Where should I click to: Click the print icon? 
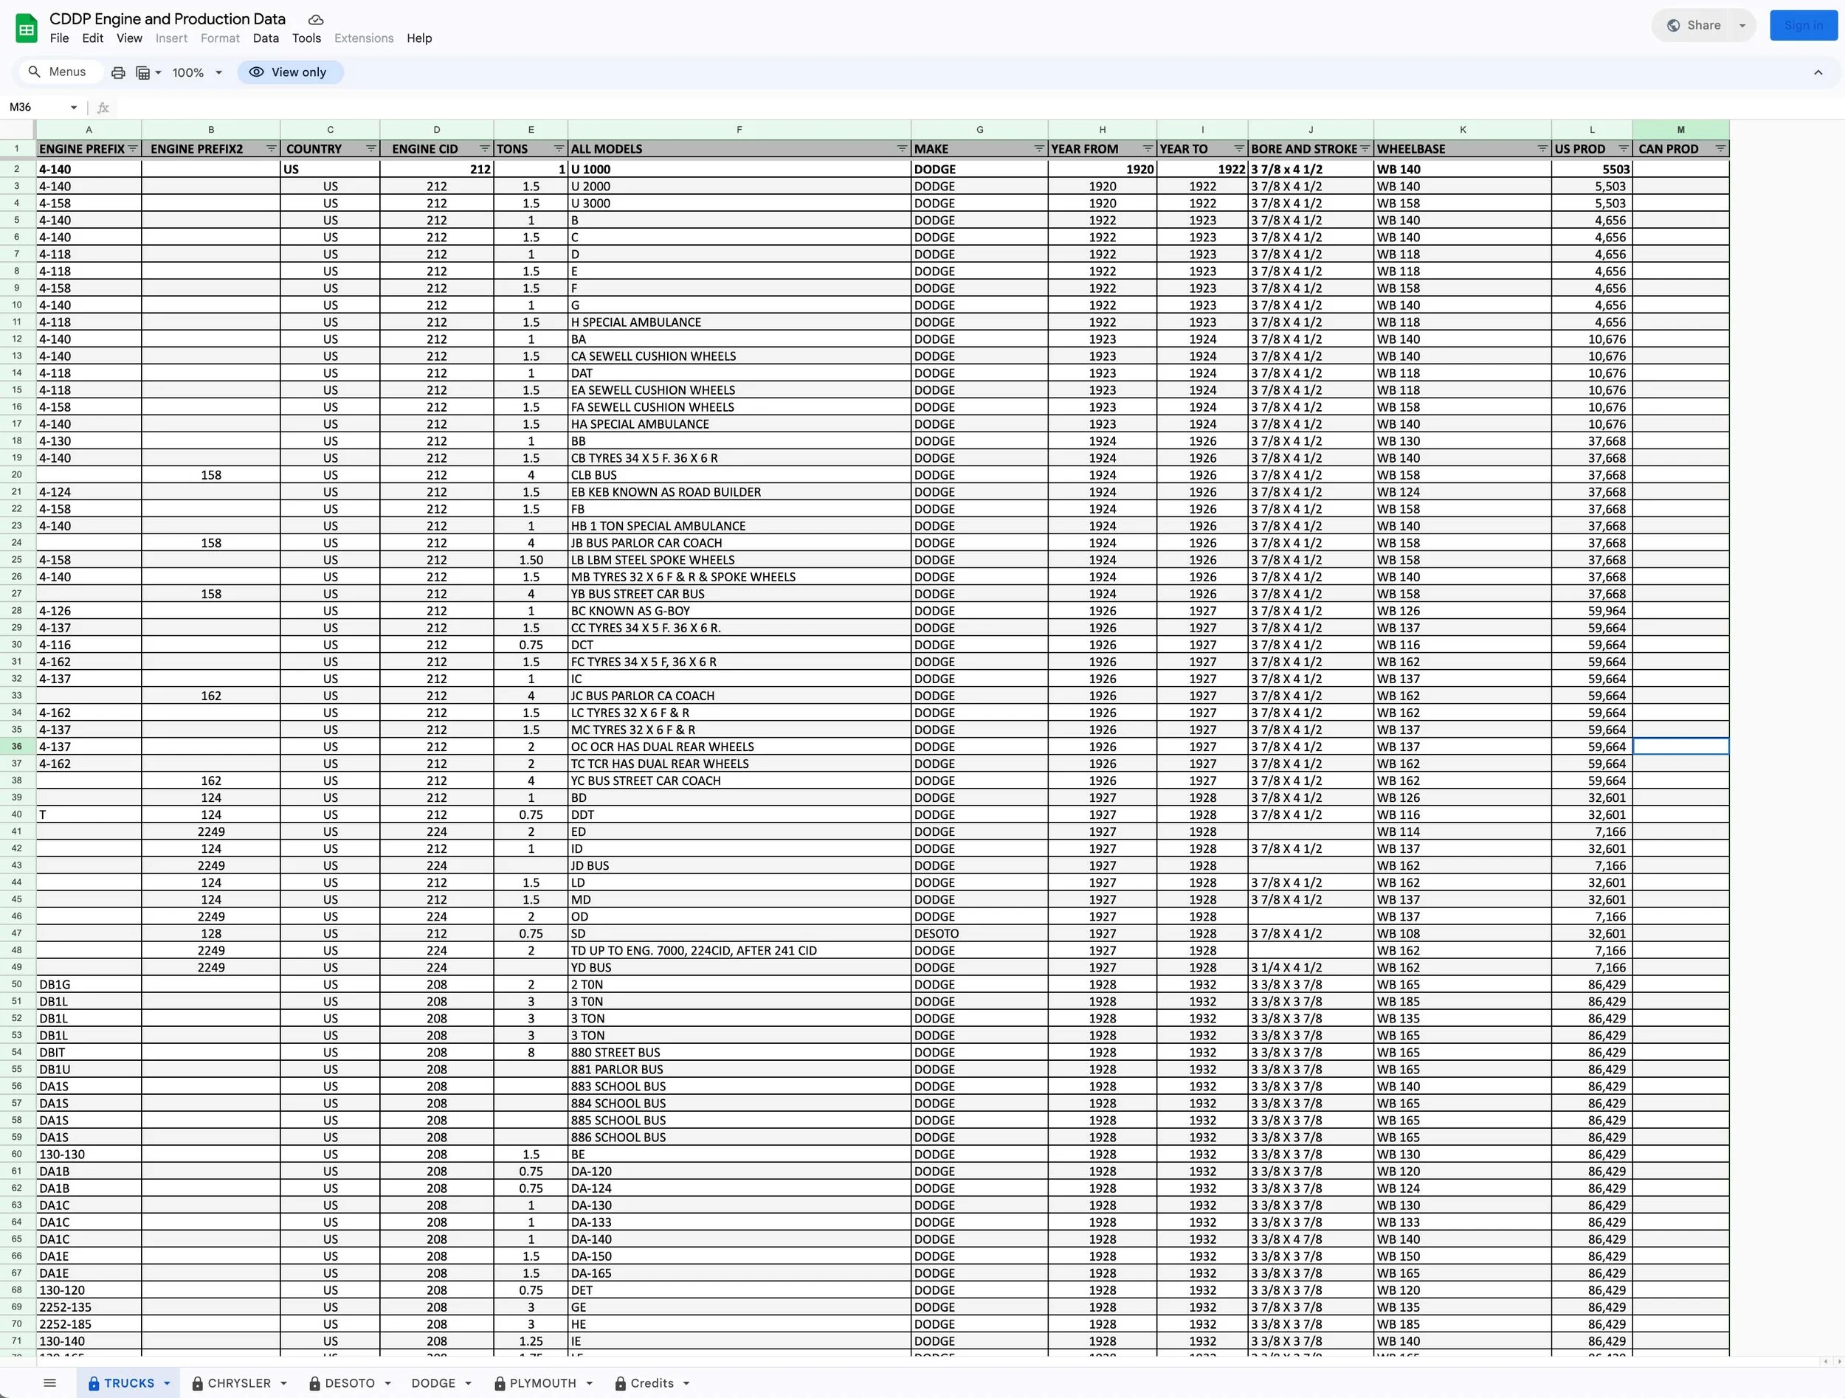(118, 72)
